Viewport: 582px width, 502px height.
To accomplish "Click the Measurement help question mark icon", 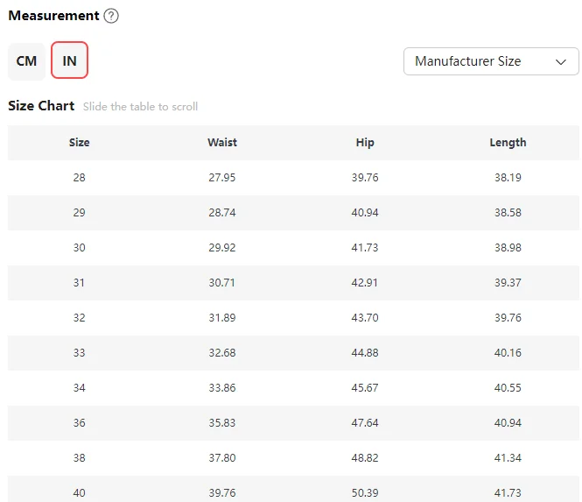I will click(111, 16).
